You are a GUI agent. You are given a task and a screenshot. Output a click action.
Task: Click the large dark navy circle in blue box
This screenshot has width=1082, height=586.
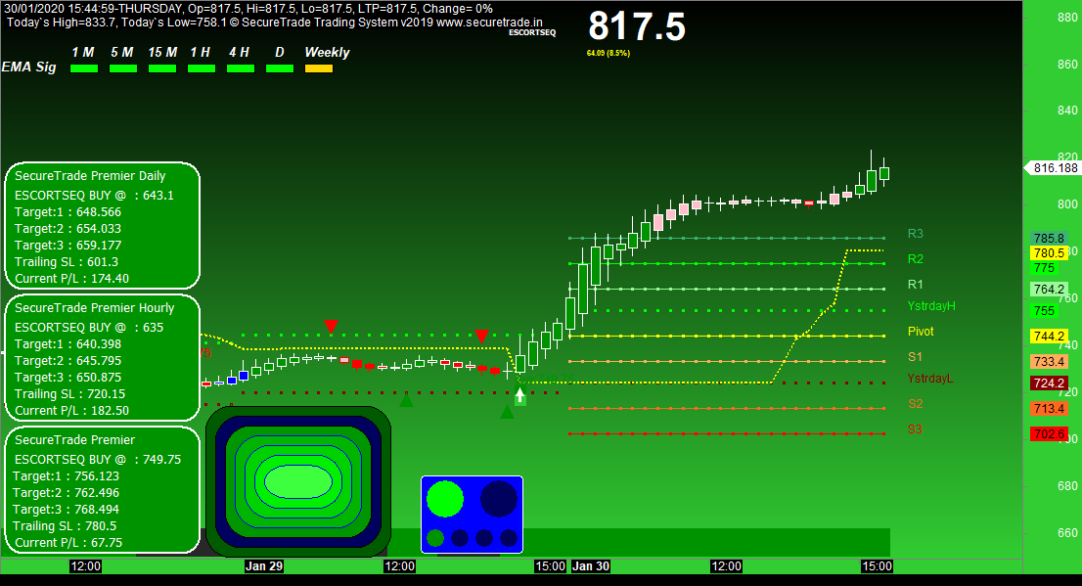[499, 499]
